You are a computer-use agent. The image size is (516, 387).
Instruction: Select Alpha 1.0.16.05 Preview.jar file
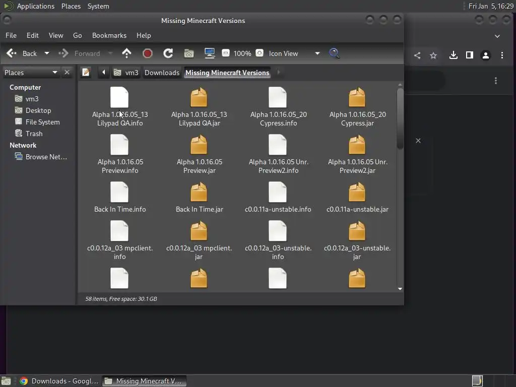point(199,154)
